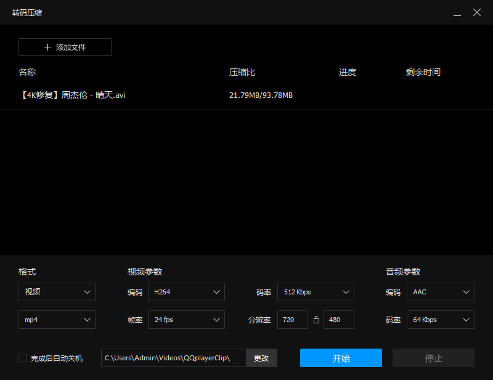Image resolution: width=493 pixels, height=380 pixels.
Task: Enable the 完成后自动关机 checkbox
Action: [x=23, y=357]
